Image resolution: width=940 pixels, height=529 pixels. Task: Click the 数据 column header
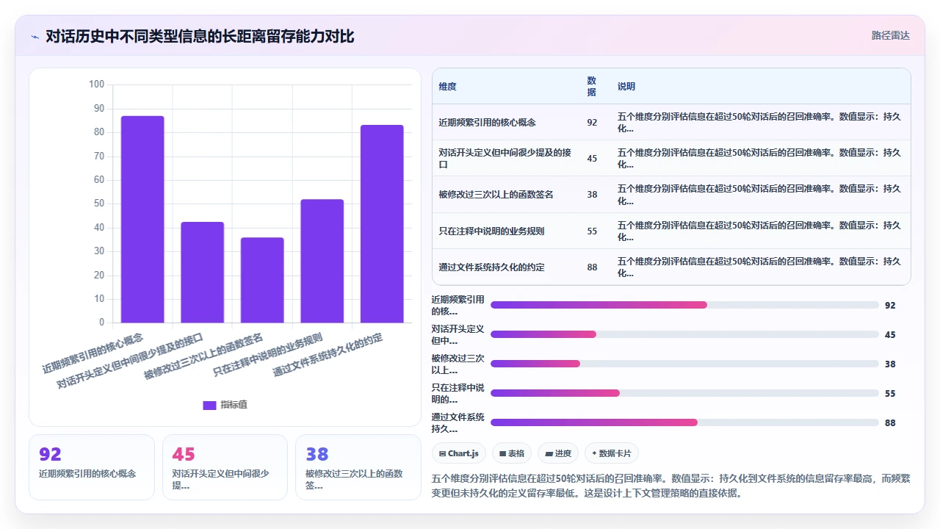click(592, 86)
